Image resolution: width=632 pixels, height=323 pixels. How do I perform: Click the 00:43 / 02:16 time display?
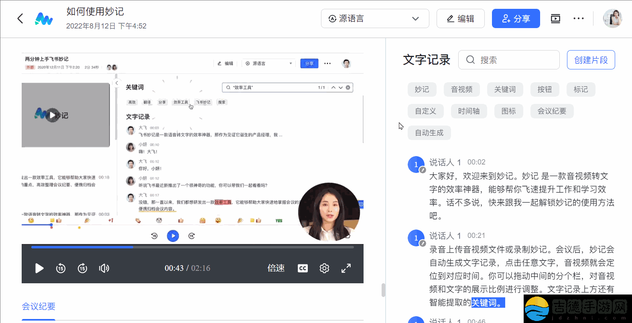(x=187, y=268)
